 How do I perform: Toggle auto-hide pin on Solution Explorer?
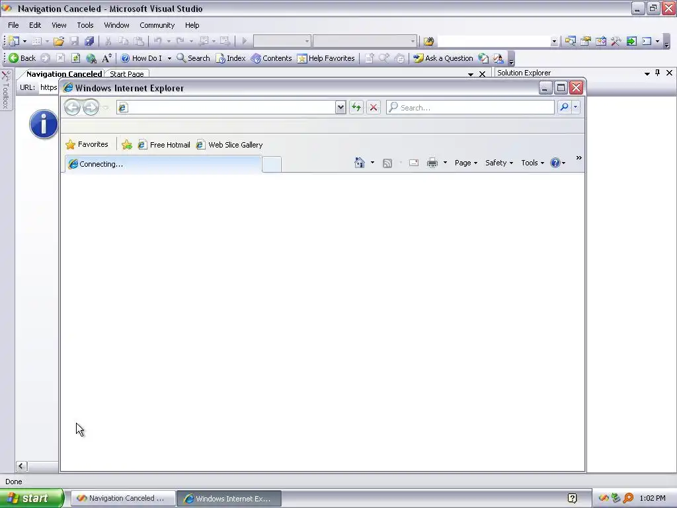pyautogui.click(x=658, y=73)
